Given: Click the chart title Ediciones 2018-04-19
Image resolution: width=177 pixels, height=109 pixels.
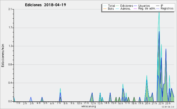Looking at the screenshot, I should coord(45,5).
